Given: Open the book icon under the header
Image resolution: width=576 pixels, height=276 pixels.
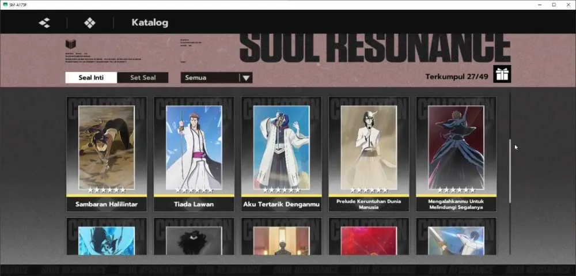Looking at the screenshot, I should 70,44.
